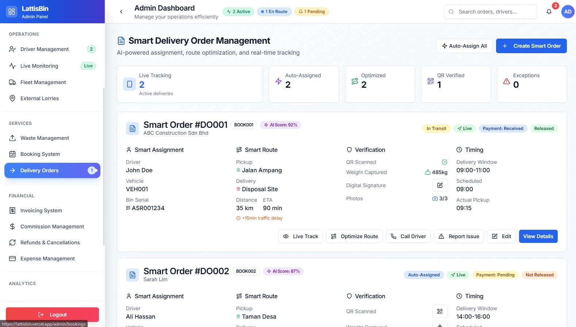Image resolution: width=576 pixels, height=327 pixels.
Task: Click the Exceptions warning triangle icon
Action: (x=506, y=81)
